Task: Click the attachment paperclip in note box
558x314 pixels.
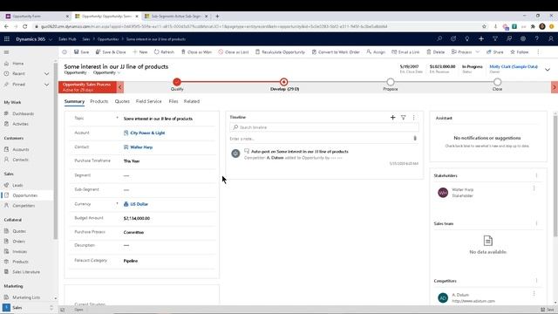Action: [415, 138]
